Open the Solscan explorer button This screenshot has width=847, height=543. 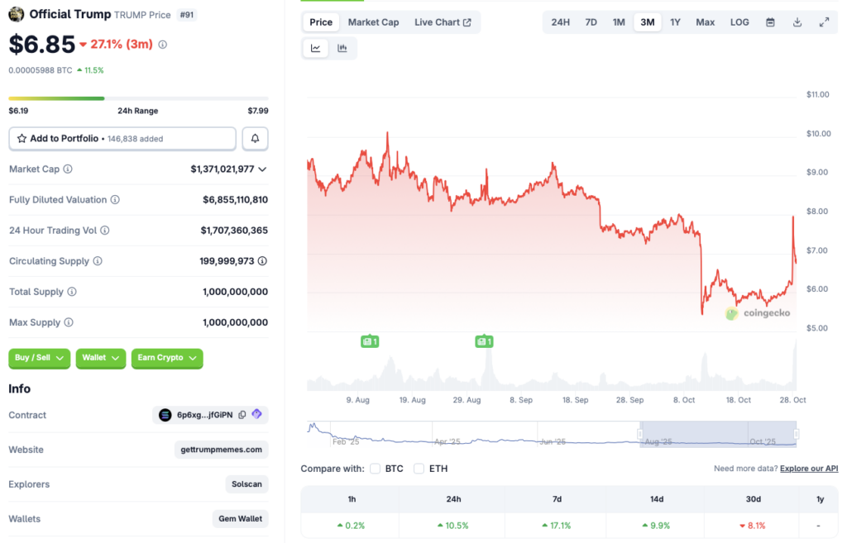coord(246,484)
